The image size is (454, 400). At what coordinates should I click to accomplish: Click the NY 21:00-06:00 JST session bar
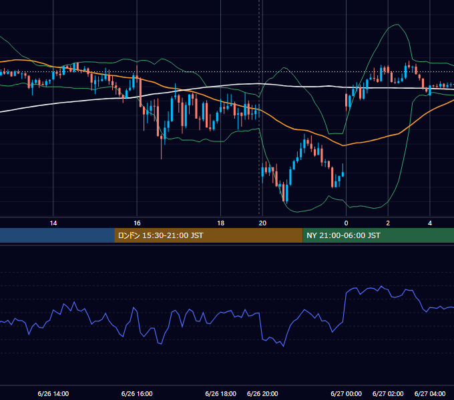378,235
